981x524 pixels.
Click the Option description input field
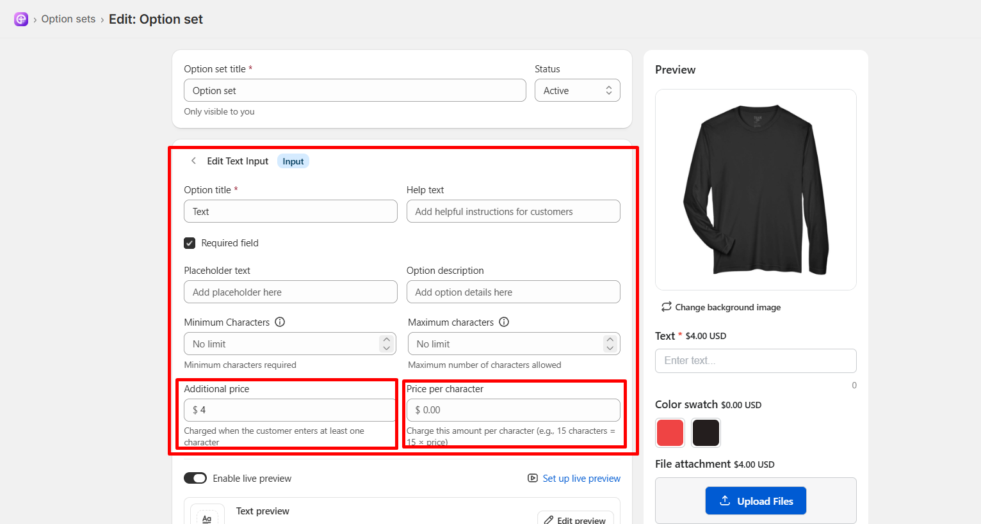(514, 292)
